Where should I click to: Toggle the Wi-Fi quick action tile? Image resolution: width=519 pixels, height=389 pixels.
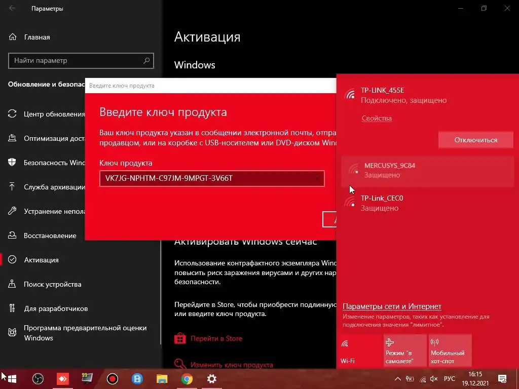click(x=360, y=351)
